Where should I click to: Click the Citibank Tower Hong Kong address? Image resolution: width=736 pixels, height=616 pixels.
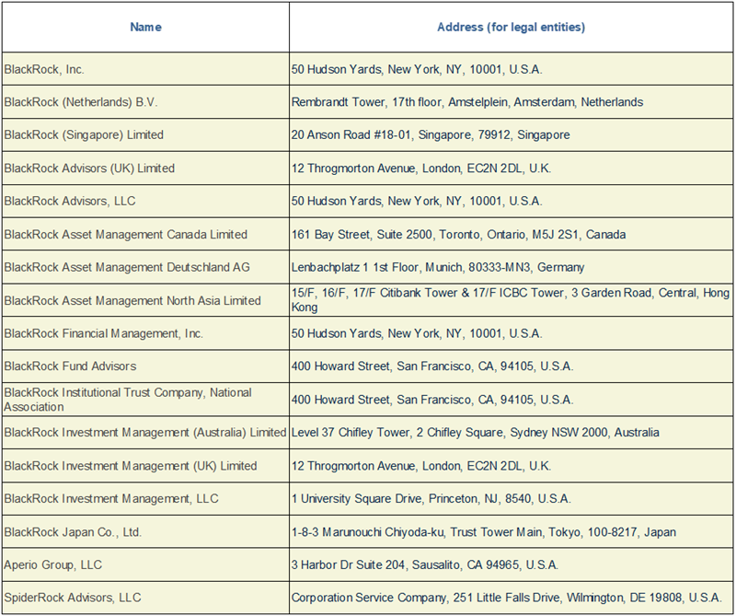tap(511, 300)
